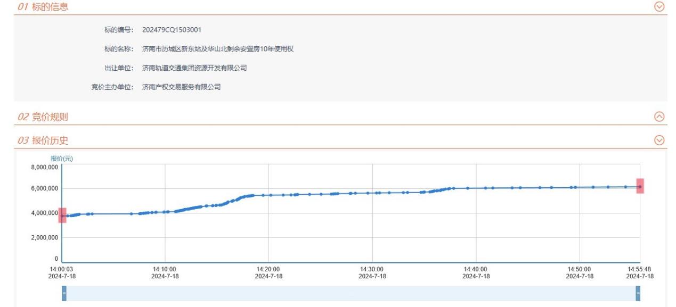Click the organizer 济南产权交易服务有限公司
This screenshot has width=676, height=307.
click(181, 87)
